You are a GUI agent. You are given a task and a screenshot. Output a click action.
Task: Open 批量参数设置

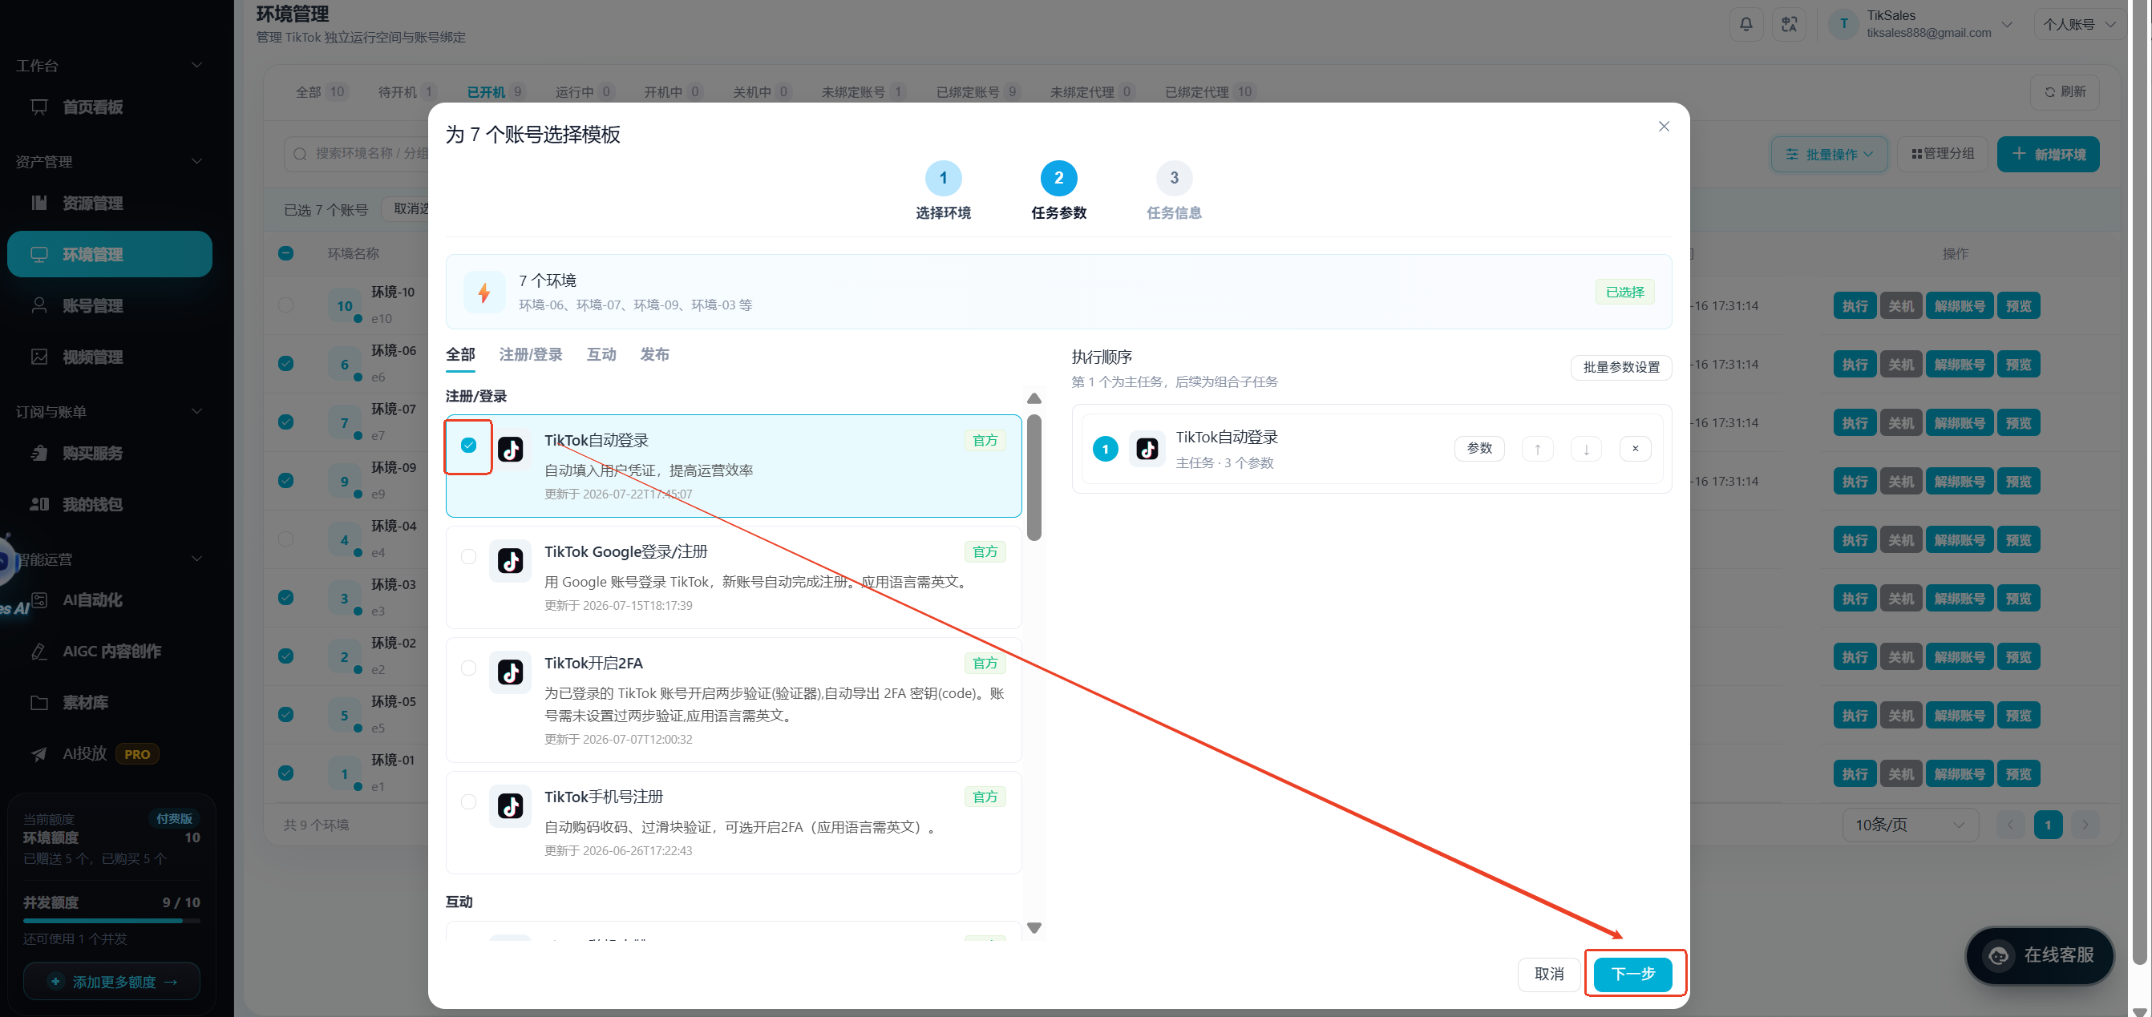pyautogui.click(x=1620, y=367)
